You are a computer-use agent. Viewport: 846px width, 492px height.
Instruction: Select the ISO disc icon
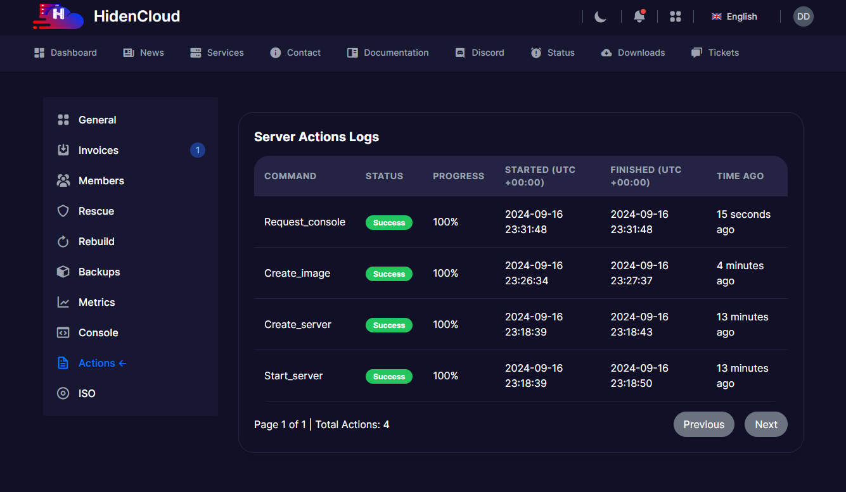pyautogui.click(x=63, y=393)
